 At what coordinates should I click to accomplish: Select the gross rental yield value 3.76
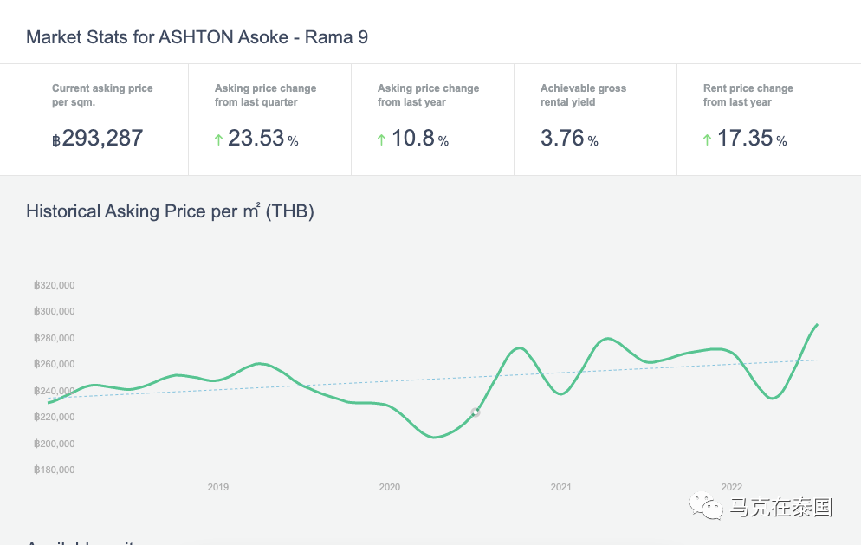[562, 138]
